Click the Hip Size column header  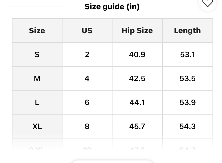coord(137,30)
